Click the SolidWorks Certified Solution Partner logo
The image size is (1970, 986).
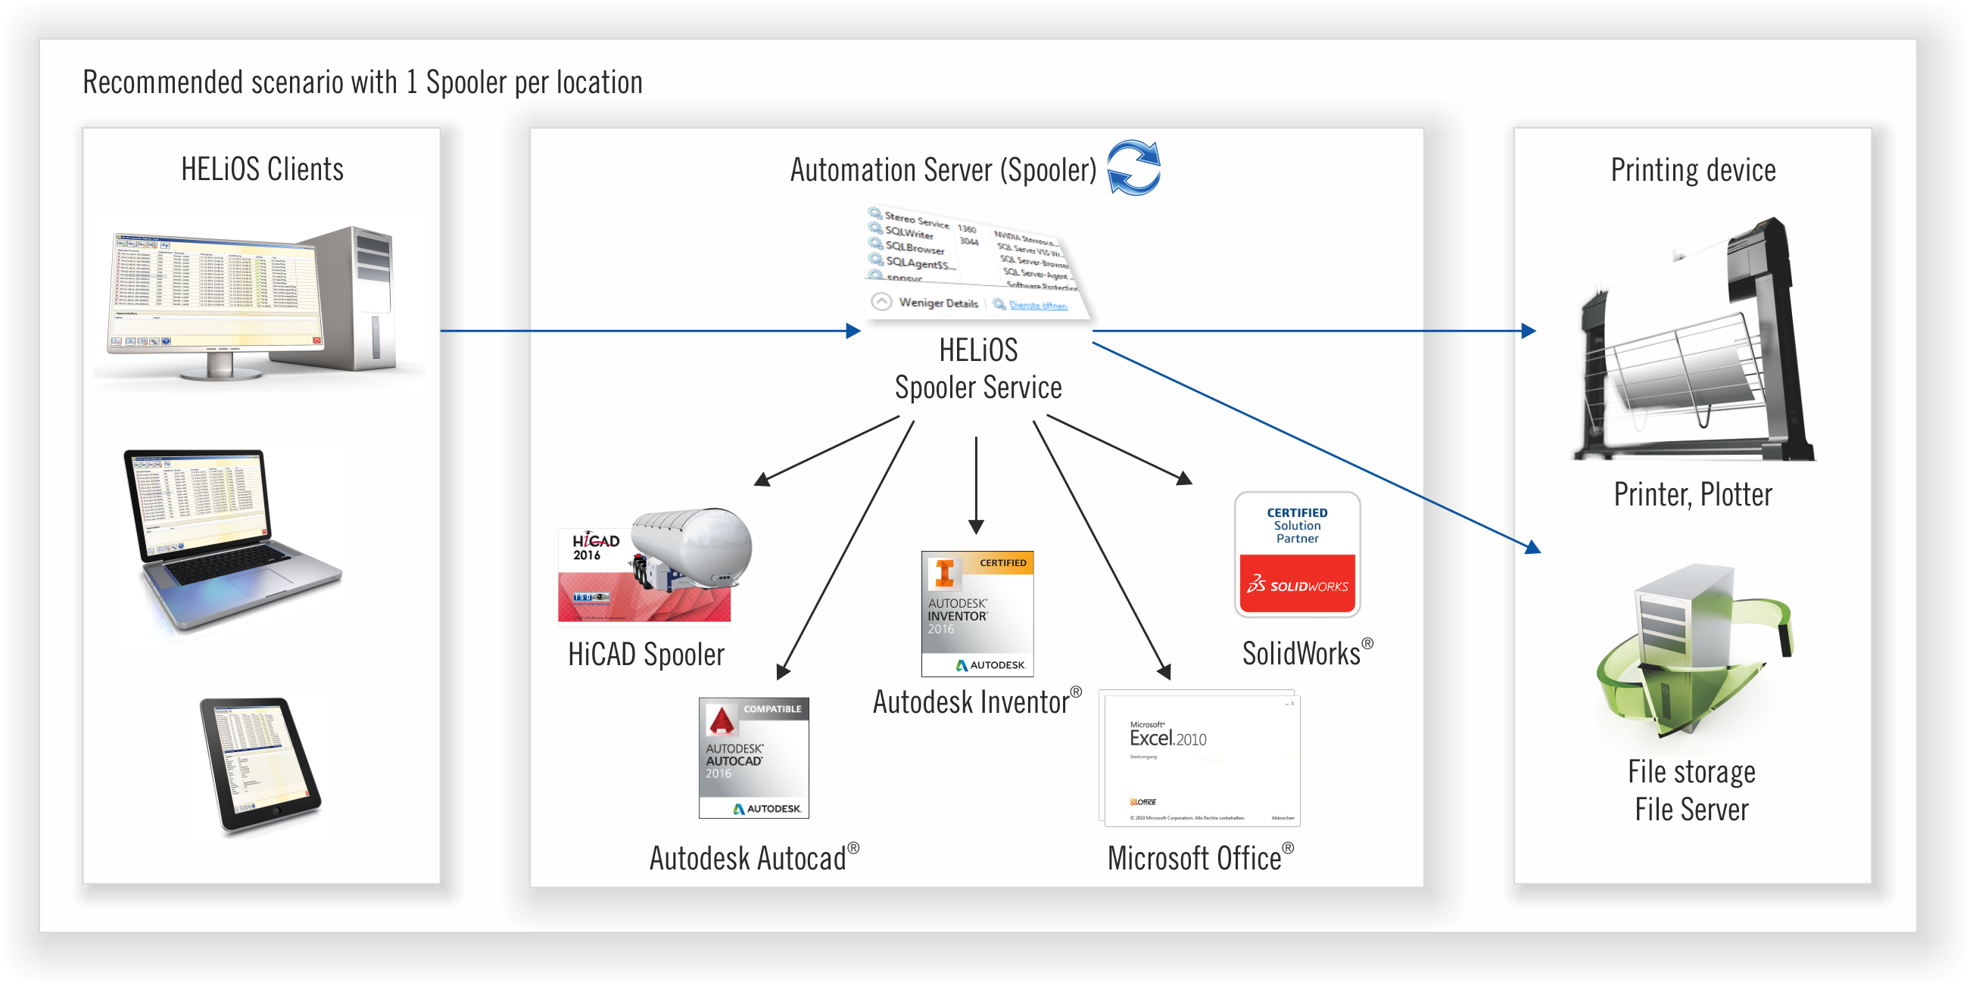[1297, 554]
